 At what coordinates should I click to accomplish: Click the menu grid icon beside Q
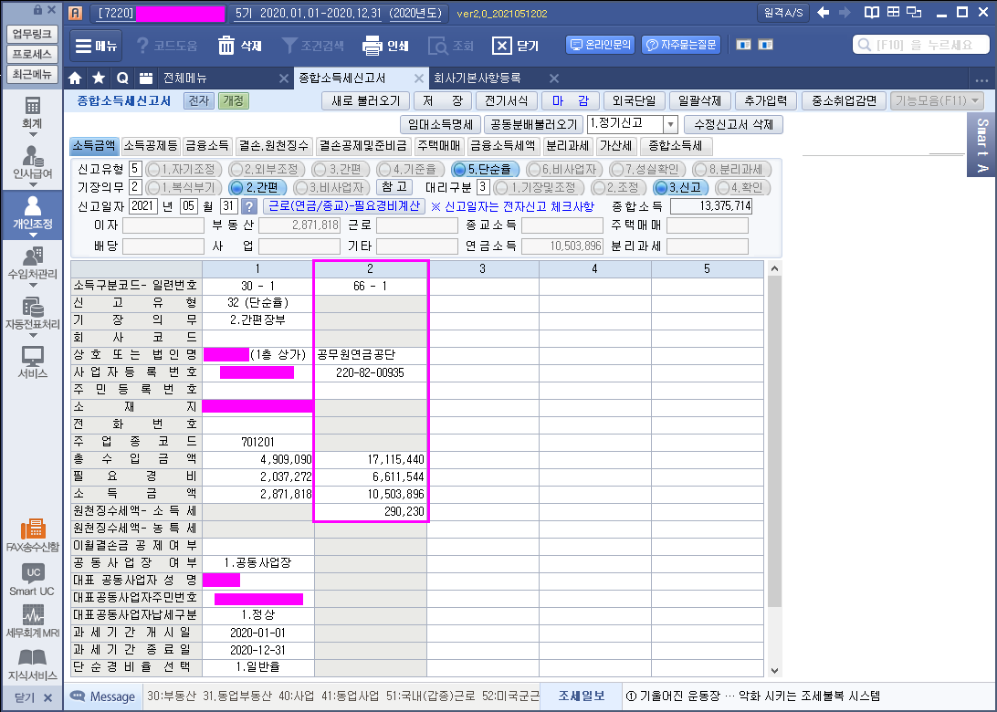[x=146, y=79]
